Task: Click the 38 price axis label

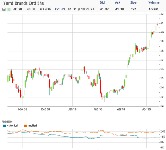Action: (x=162, y=51)
